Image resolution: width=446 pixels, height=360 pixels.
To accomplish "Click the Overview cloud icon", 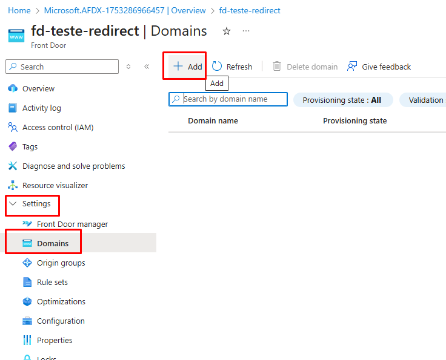I will coord(13,88).
